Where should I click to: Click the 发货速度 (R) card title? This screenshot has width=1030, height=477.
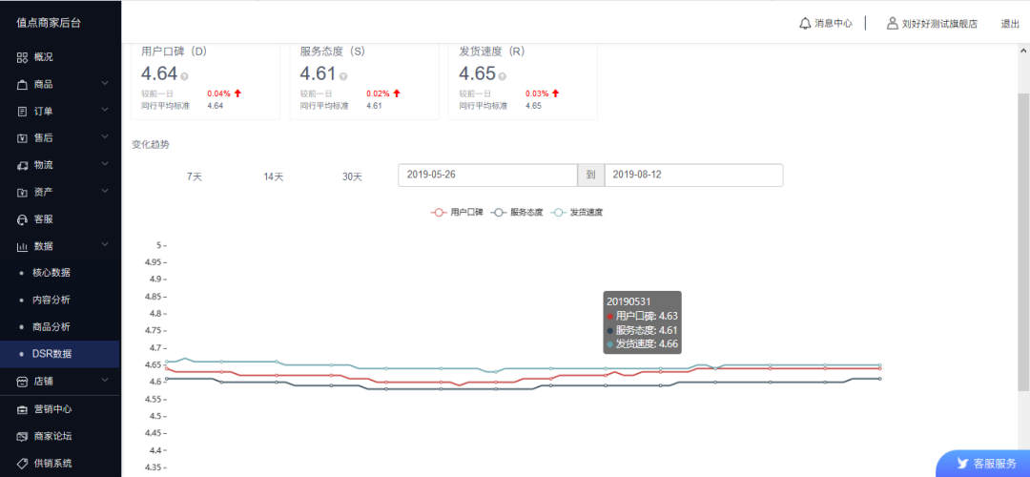click(491, 51)
